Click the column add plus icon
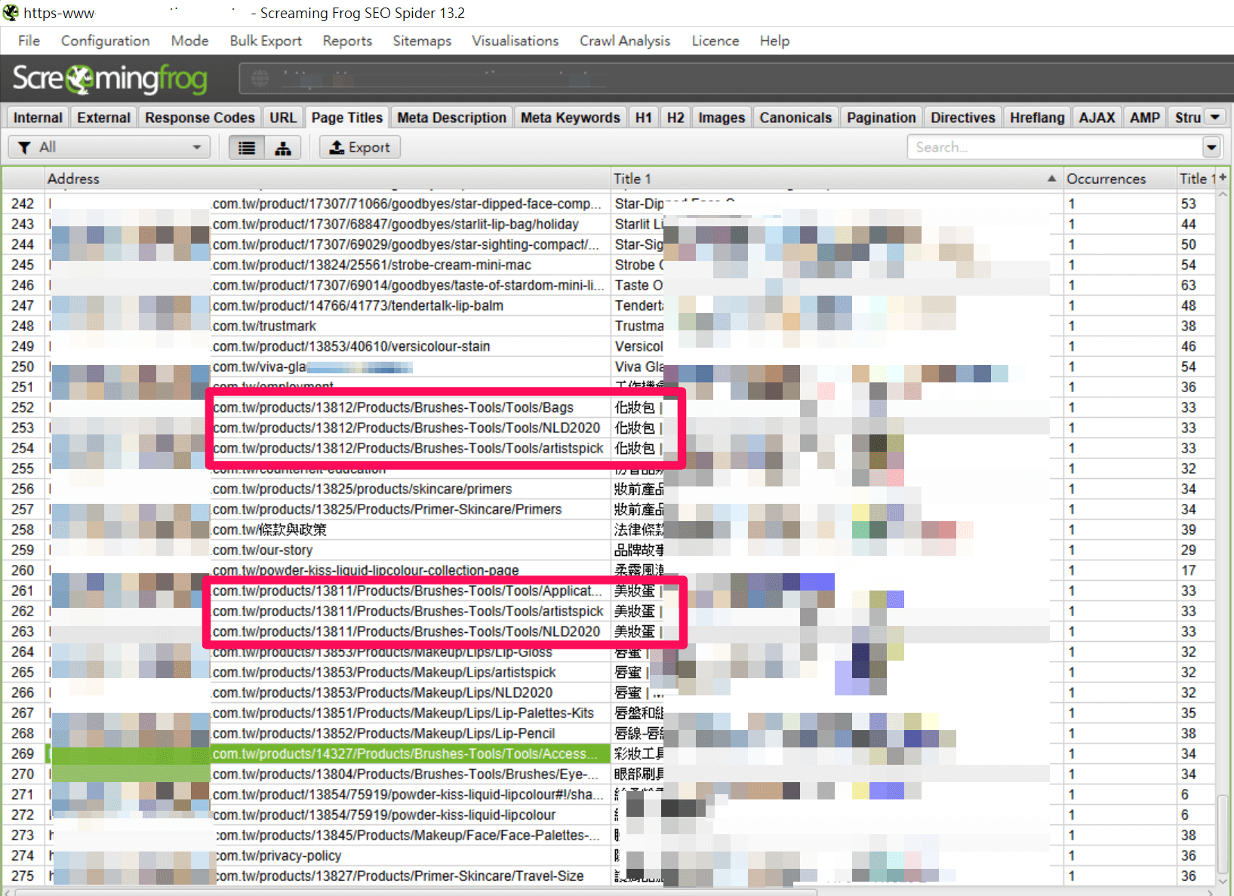 1223,178
